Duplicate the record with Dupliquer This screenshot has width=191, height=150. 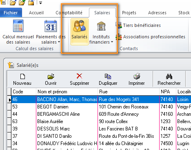[x=108, y=79]
